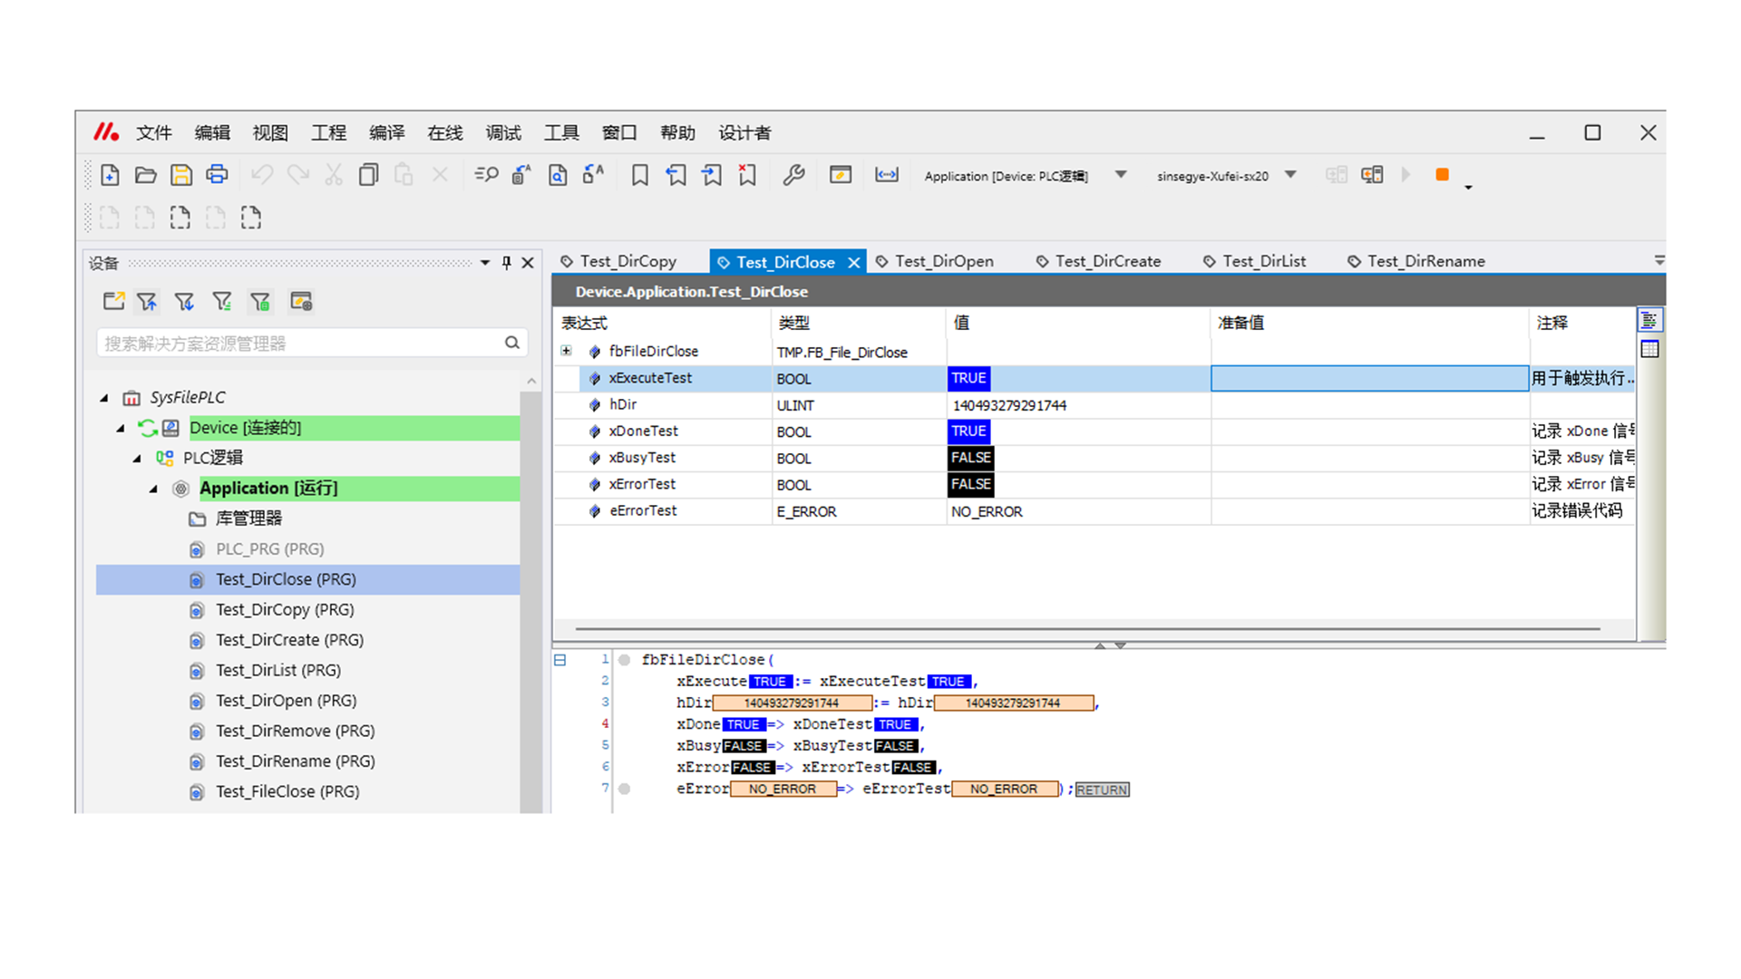Open the 在线 menu
The image size is (1741, 979).
tap(445, 133)
